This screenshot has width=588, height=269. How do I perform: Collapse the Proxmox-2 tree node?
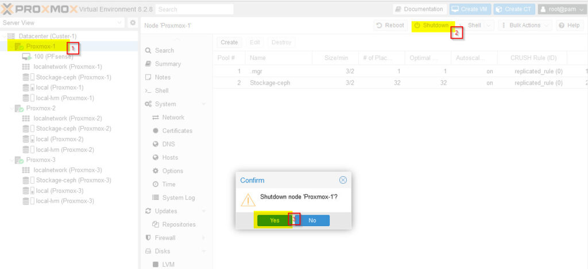click(11, 108)
